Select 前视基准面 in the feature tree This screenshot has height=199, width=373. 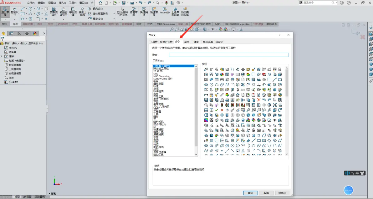coord(15,65)
